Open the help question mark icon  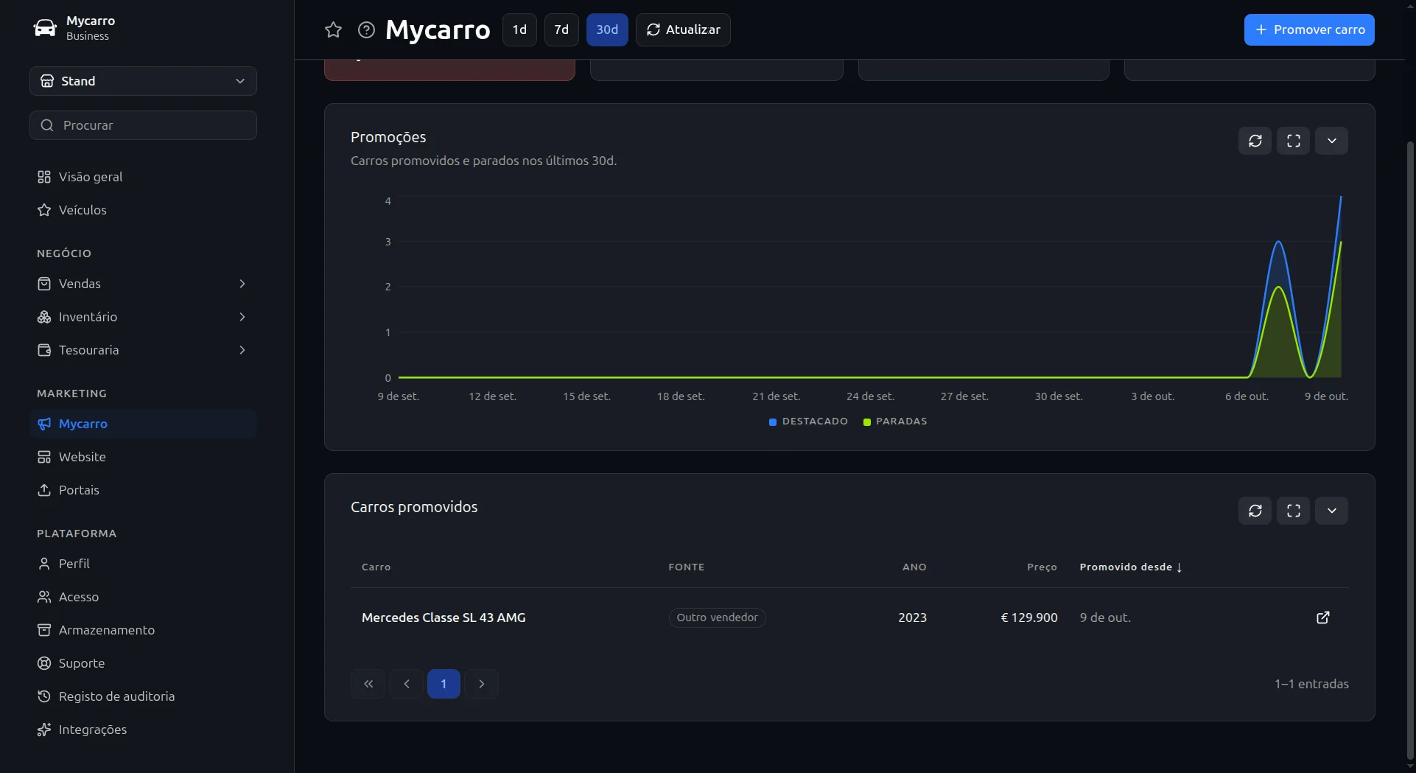tap(366, 29)
